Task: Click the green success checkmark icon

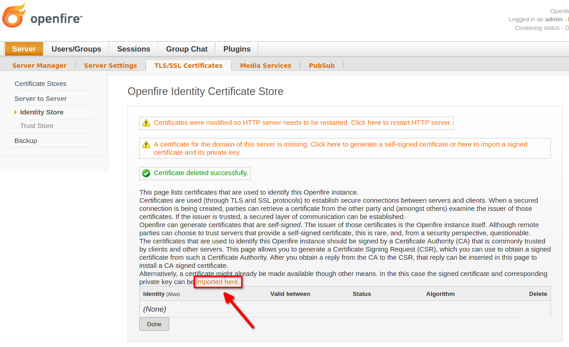Action: [x=146, y=173]
